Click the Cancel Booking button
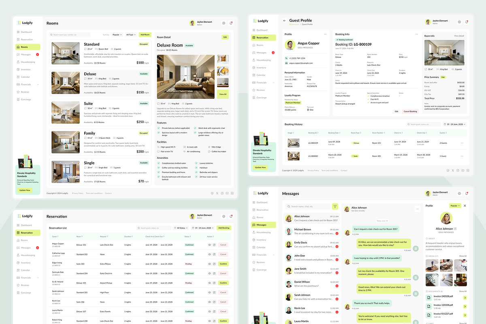The width and height of the screenshot is (486, 324). [x=410, y=111]
